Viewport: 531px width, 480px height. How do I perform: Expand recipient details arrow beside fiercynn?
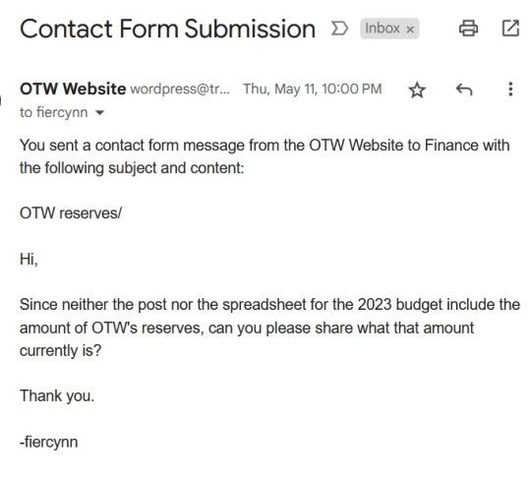[x=99, y=113]
